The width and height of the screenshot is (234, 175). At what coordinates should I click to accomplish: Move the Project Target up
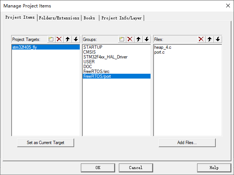coord(67,39)
